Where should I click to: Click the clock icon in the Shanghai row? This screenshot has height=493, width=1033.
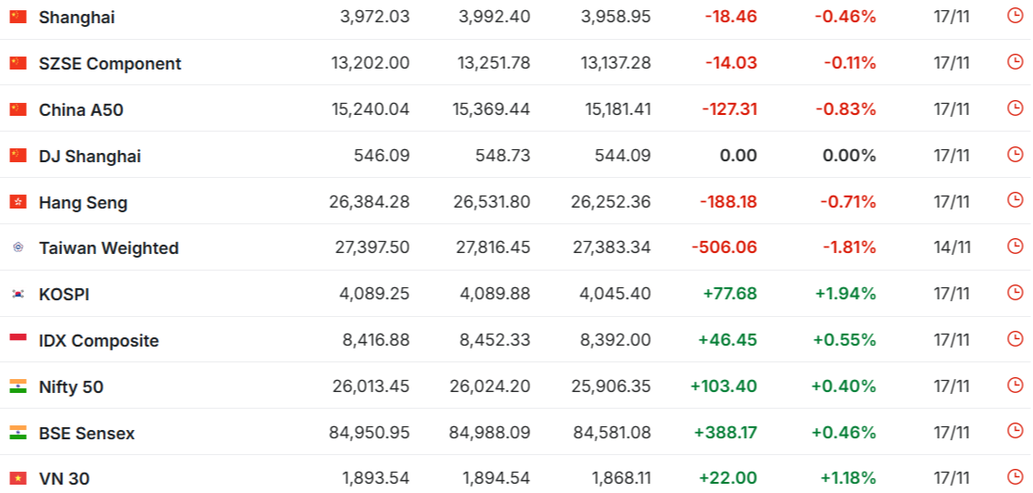pyautogui.click(x=1014, y=16)
